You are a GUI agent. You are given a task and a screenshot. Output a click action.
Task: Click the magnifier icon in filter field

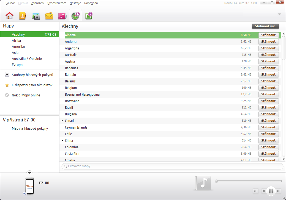point(65,166)
